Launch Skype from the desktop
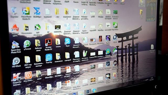This screenshot has width=168, height=95. click(67, 41)
